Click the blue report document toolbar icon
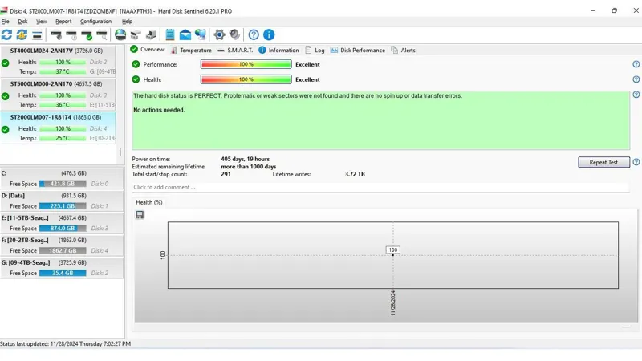 pos(170,35)
